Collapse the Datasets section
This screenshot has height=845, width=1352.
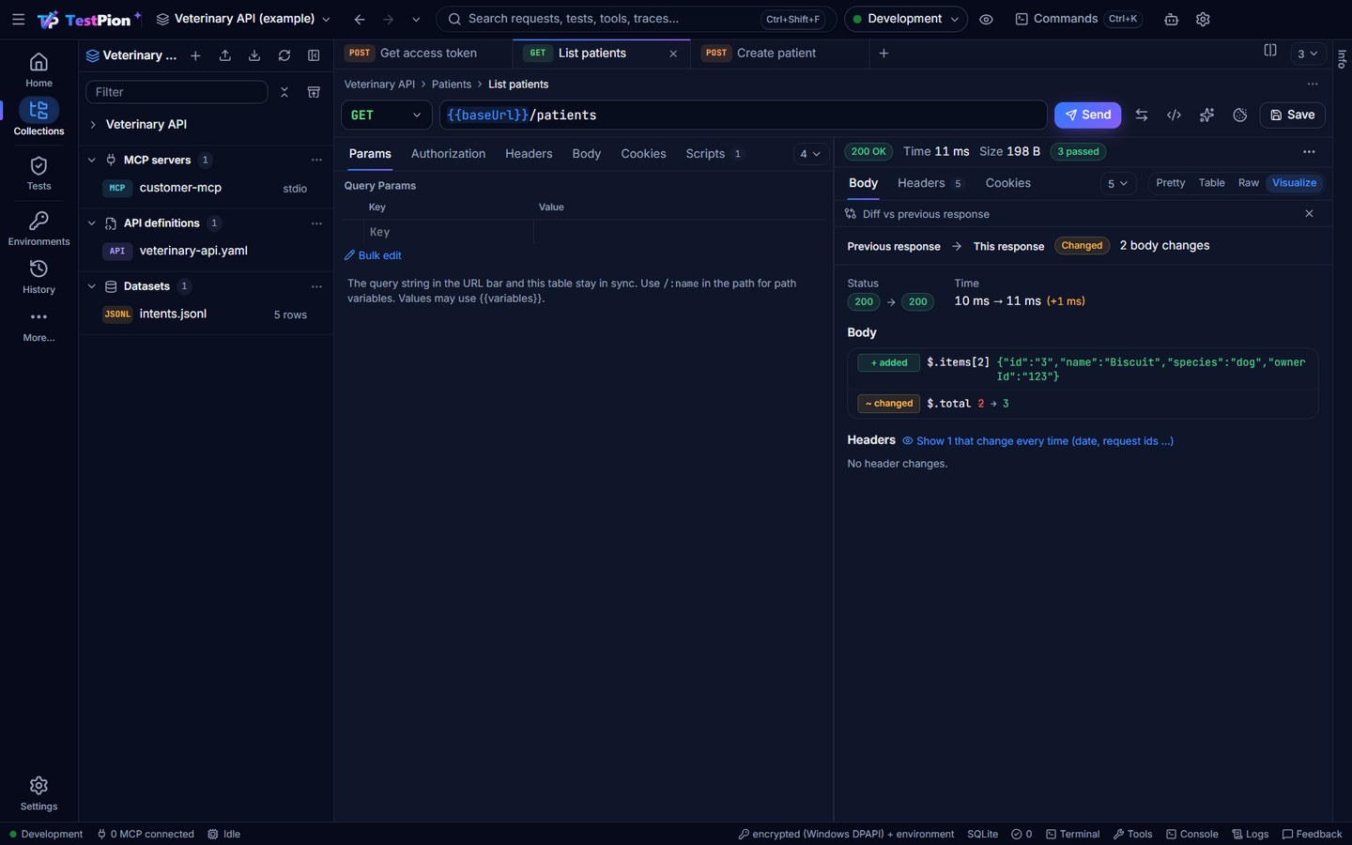[91, 286]
